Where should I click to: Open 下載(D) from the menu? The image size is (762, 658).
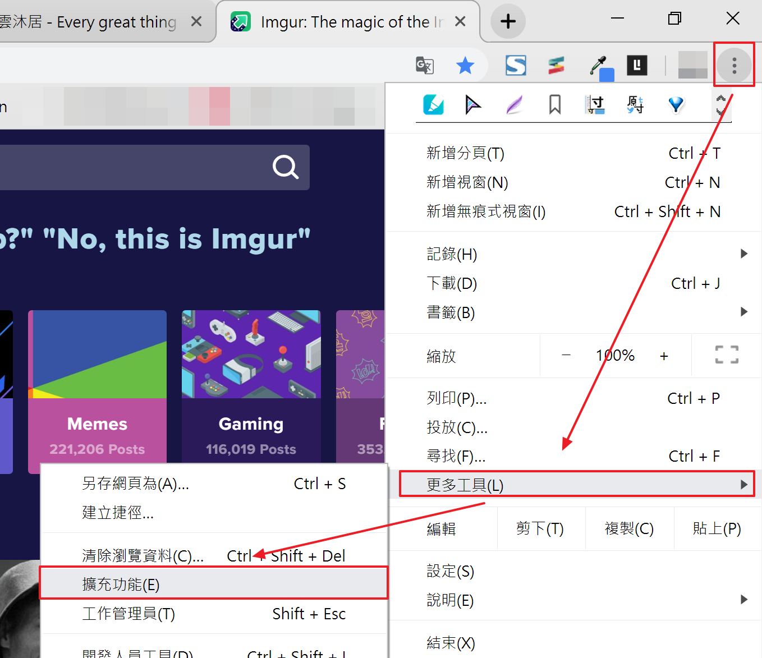coord(573,283)
